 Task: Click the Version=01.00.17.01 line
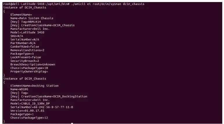click(x=27, y=111)
